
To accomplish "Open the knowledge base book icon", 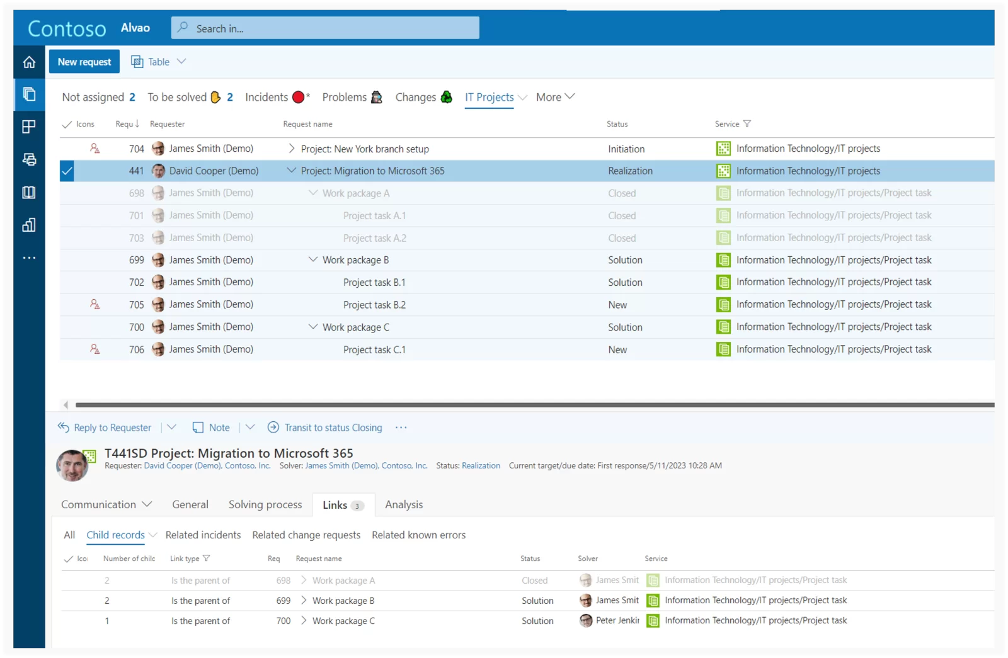I will (x=28, y=192).
